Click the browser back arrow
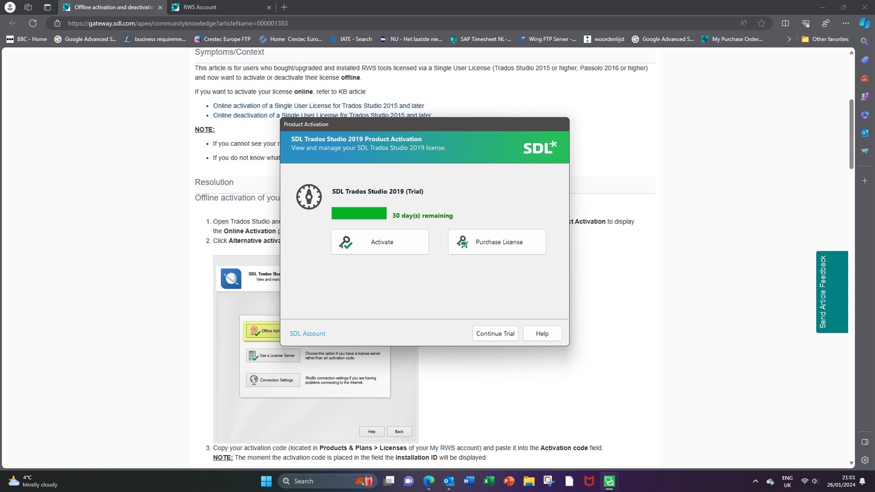This screenshot has width=875, height=492. pyautogui.click(x=13, y=23)
